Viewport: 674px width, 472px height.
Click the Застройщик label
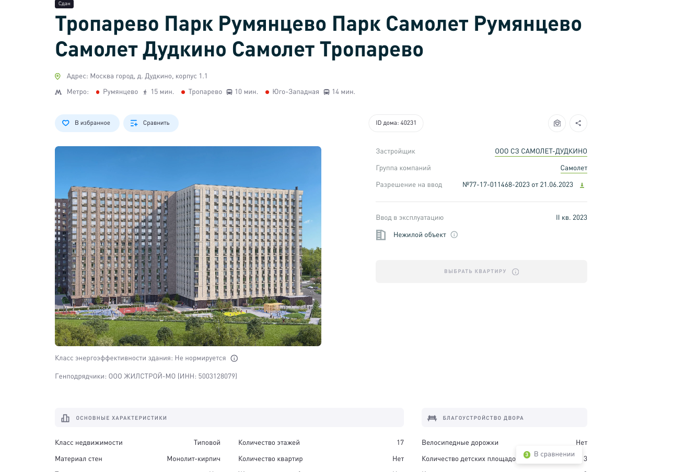click(396, 151)
